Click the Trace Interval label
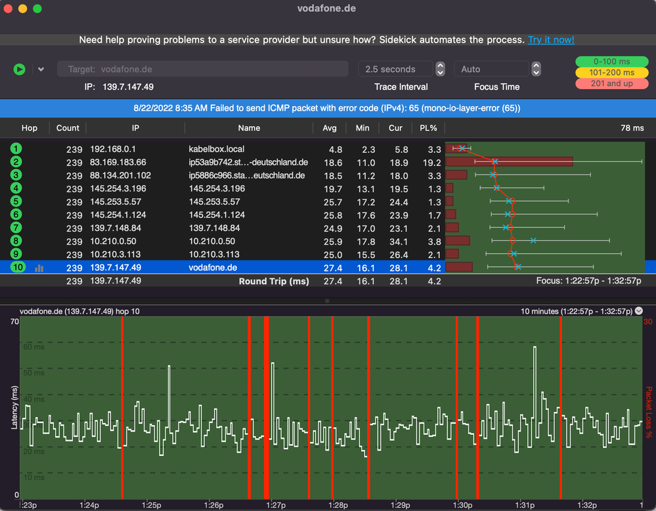Image resolution: width=656 pixels, height=511 pixels. click(401, 87)
